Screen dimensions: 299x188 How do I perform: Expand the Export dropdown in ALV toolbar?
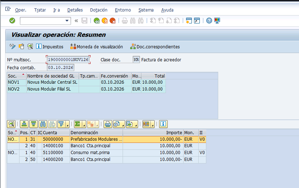[x=136, y=124]
